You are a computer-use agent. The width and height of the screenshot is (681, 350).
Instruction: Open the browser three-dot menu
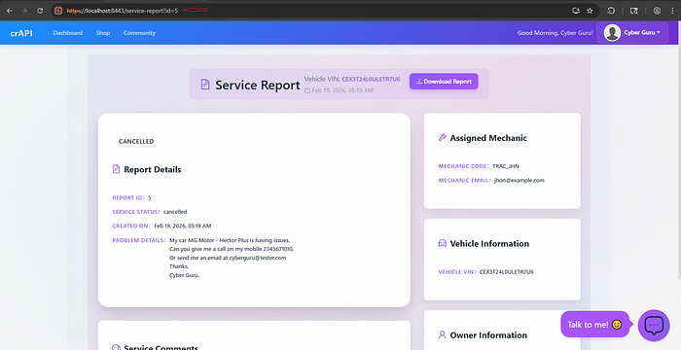tap(672, 11)
